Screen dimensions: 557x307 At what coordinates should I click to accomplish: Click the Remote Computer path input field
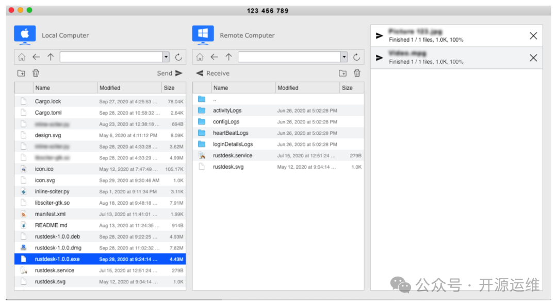[289, 57]
